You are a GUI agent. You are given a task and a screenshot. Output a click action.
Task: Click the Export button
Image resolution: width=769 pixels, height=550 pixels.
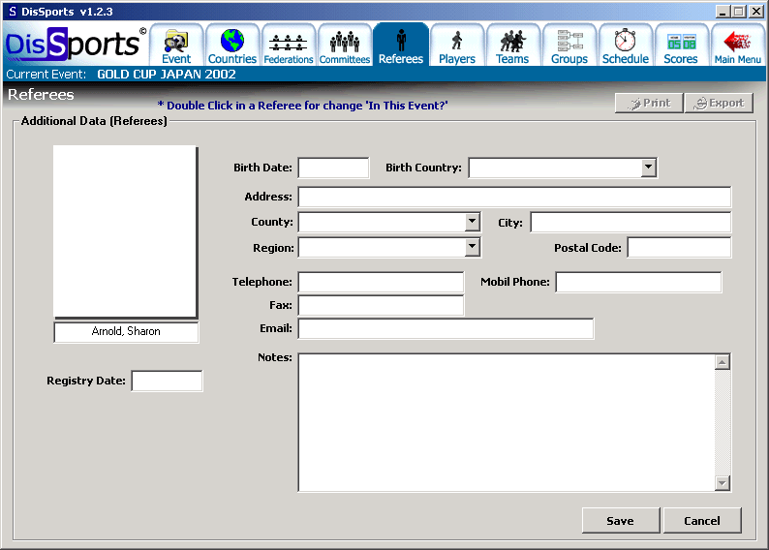[719, 103]
